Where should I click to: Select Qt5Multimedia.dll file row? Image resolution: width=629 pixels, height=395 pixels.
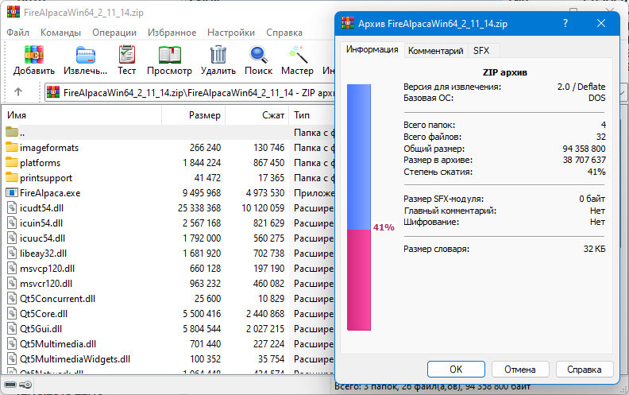[x=168, y=344]
